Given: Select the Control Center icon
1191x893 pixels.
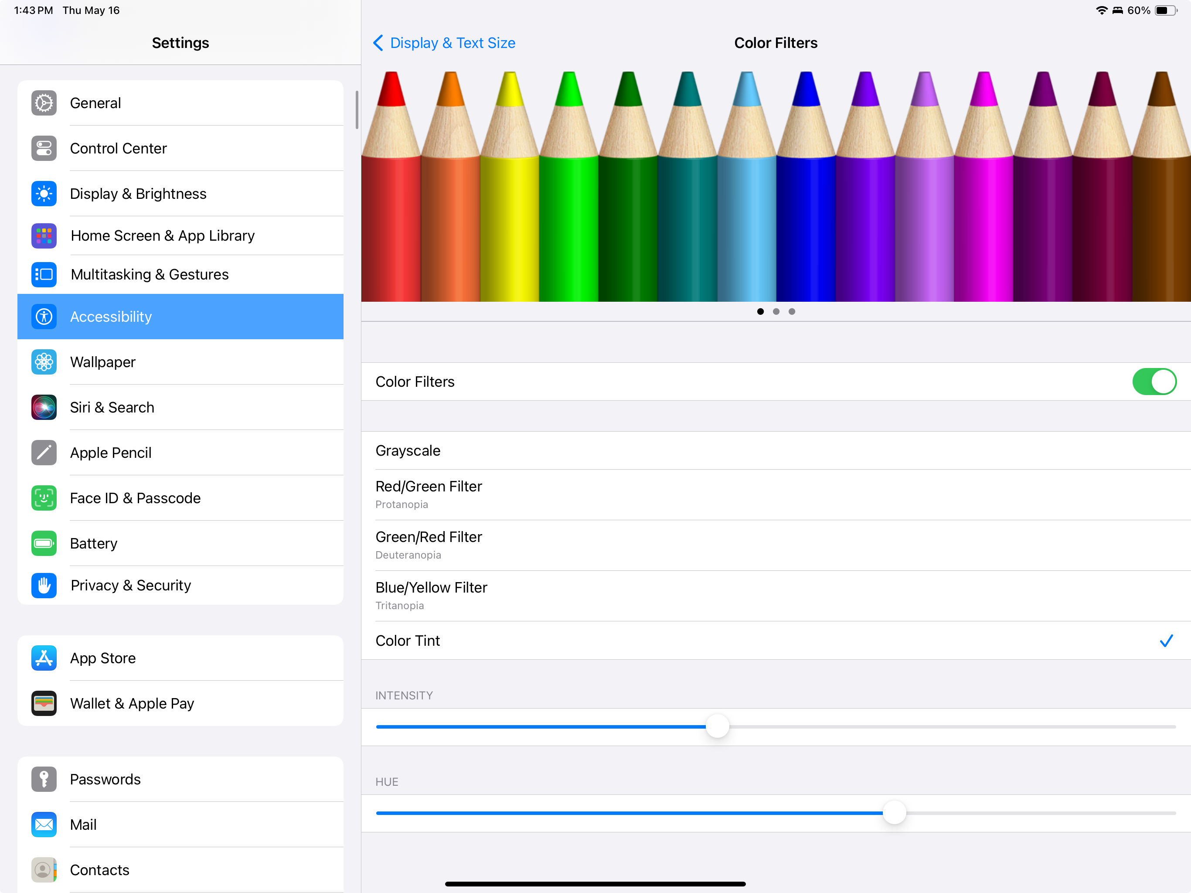Looking at the screenshot, I should coord(44,148).
